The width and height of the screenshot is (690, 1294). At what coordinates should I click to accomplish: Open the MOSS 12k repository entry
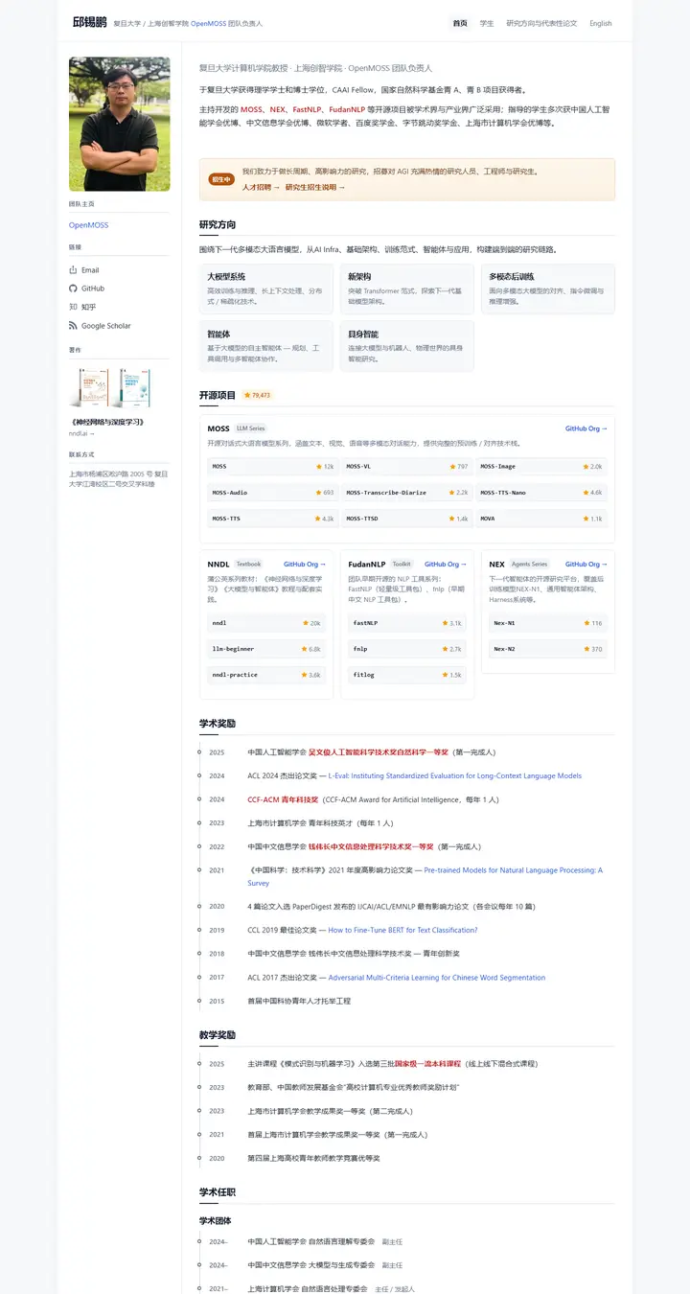[x=273, y=467]
